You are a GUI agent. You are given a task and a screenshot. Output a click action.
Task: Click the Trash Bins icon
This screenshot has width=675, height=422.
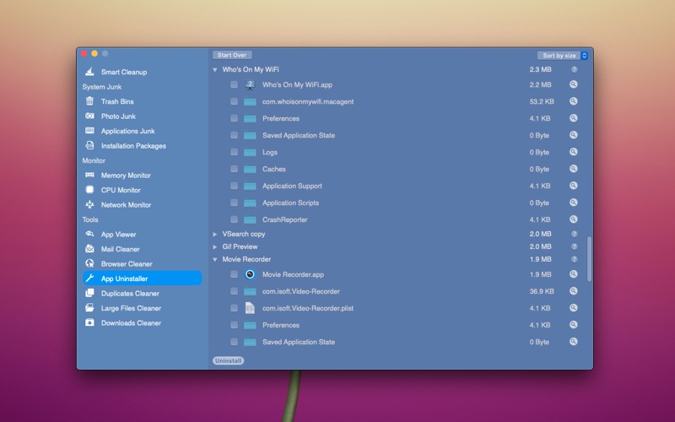coord(89,101)
